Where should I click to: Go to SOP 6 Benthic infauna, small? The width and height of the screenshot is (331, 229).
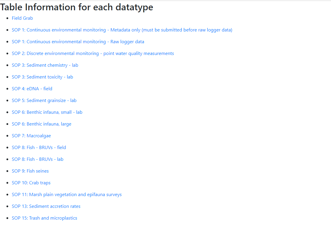click(x=47, y=112)
